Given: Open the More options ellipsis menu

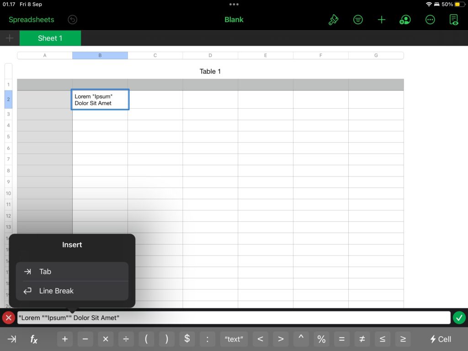Looking at the screenshot, I should click(430, 20).
